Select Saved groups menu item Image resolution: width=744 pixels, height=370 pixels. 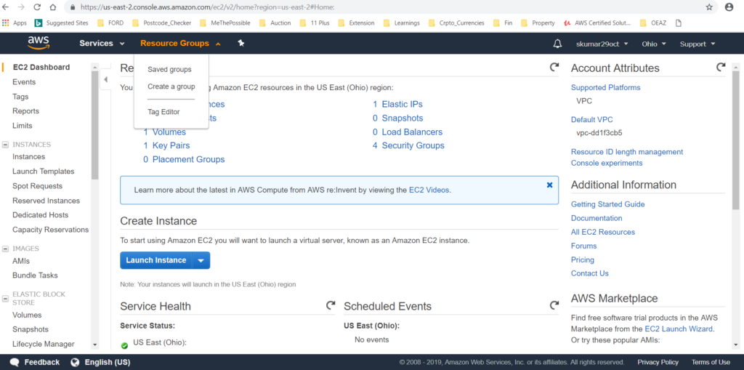[169, 69]
